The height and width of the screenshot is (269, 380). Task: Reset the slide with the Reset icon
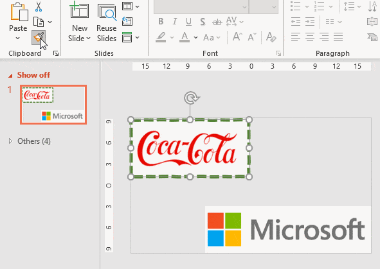click(127, 21)
